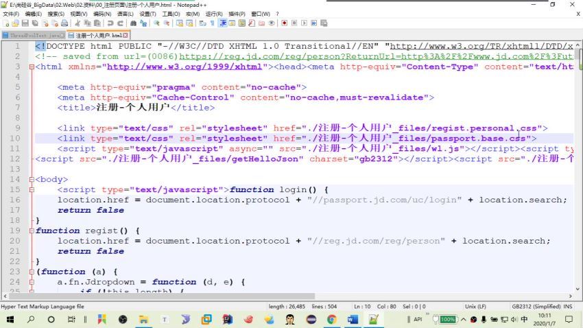Screen dimensions: 583x328
Task: Click the horizontal scrollbar thumb
Action: pos(162,296)
